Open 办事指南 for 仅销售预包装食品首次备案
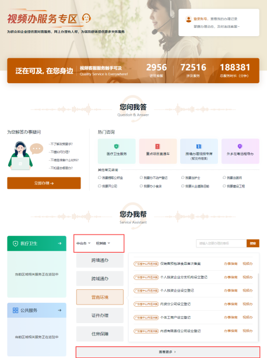 [x=231, y=264]
